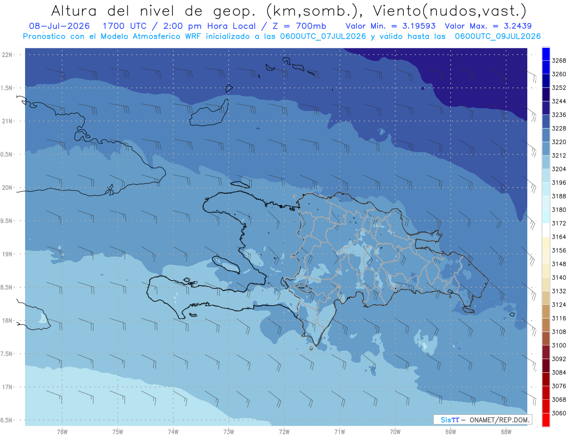The image size is (568, 438).
Task: Click the 69W longitude axis label
Action: point(451,432)
